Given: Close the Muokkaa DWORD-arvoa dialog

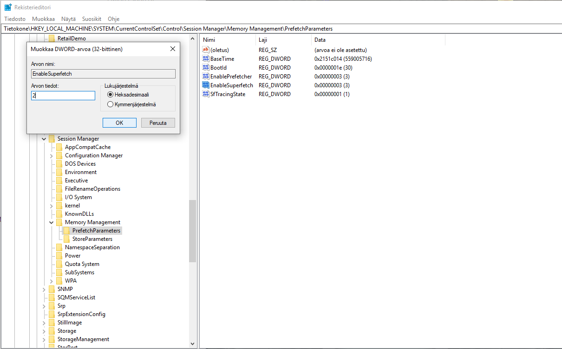Looking at the screenshot, I should (172, 49).
